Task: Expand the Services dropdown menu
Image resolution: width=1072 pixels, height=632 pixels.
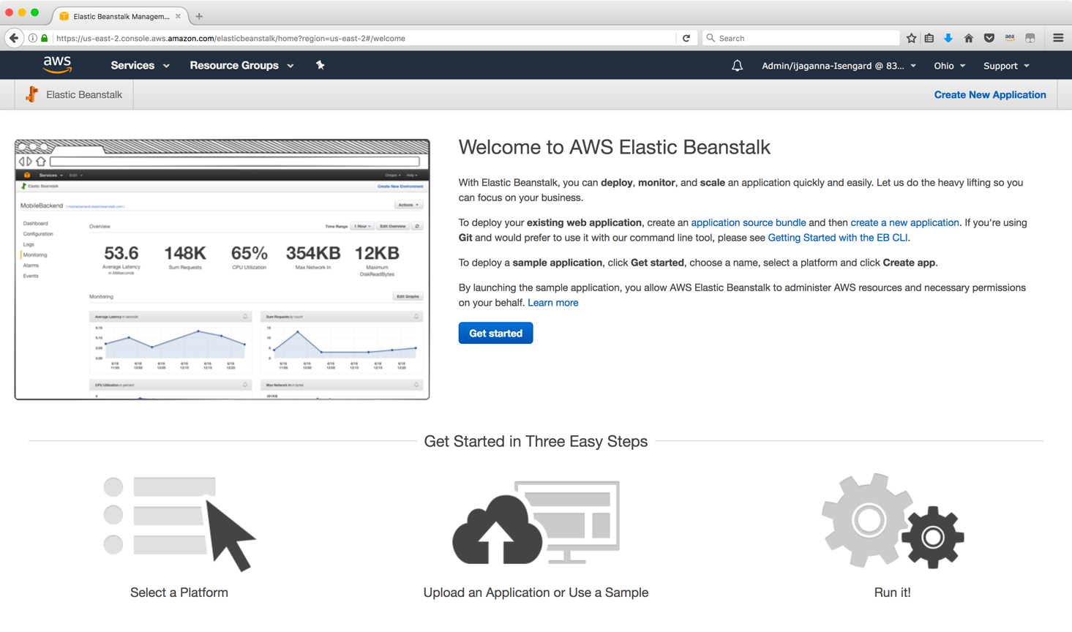Action: [x=140, y=66]
